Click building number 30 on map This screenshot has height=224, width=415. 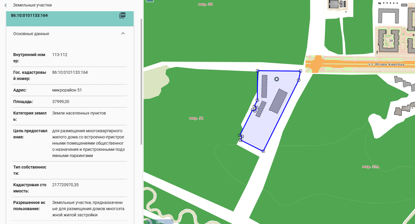click(390, 41)
